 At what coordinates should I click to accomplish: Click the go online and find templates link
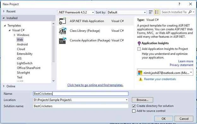tap(95, 85)
